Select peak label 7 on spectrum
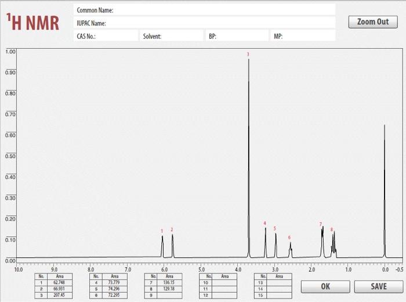 pos(321,224)
